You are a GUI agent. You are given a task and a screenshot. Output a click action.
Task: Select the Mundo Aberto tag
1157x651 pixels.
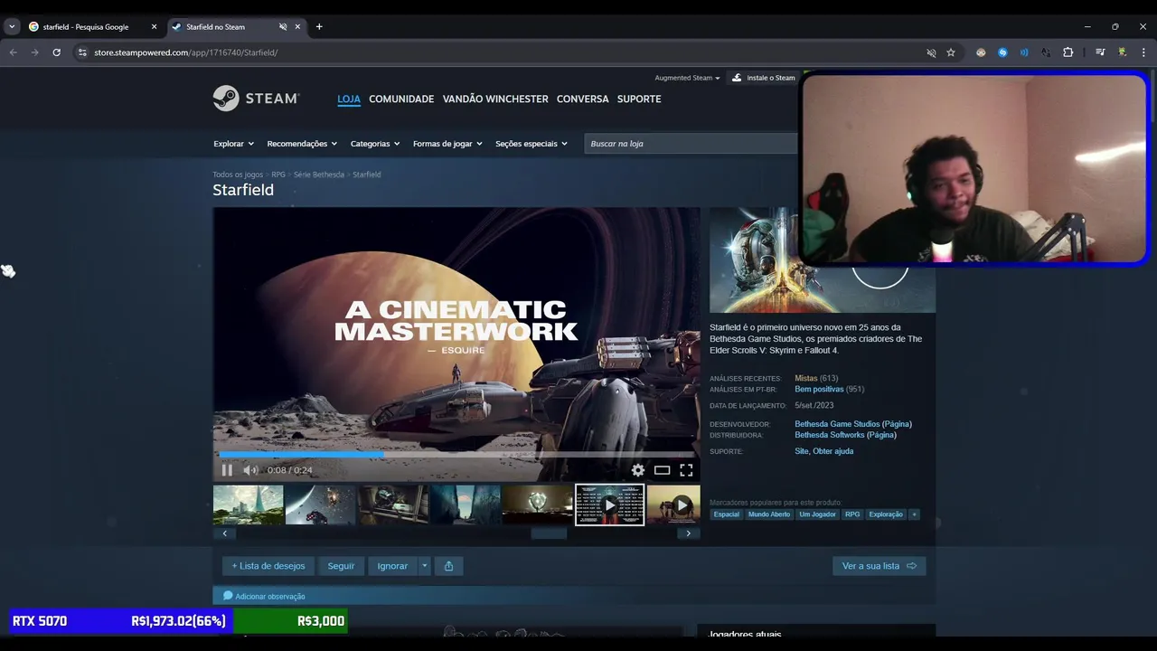coord(769,514)
